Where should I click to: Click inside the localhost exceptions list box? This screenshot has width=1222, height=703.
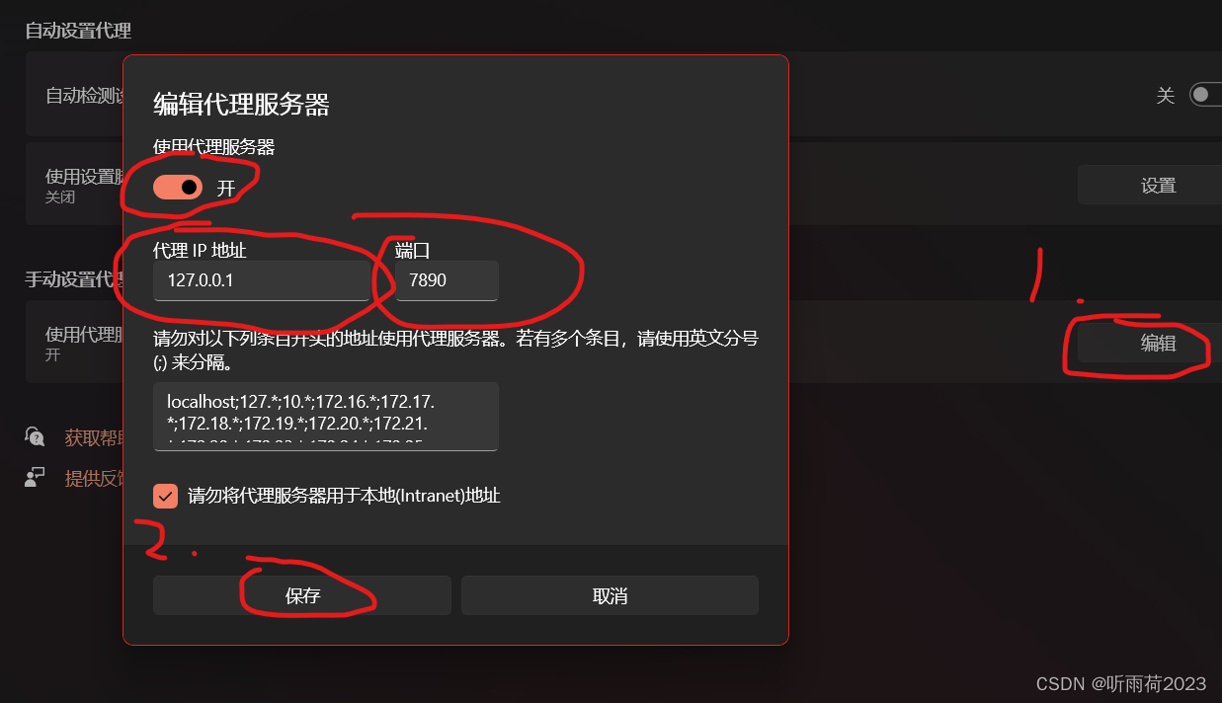(326, 417)
